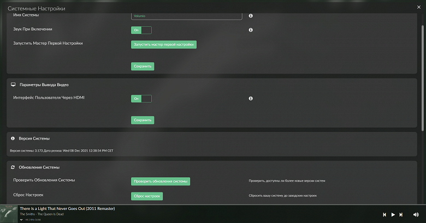Click description Сбросить вашу систему до заводских настроек
426x223 pixels.
pyautogui.click(x=283, y=196)
